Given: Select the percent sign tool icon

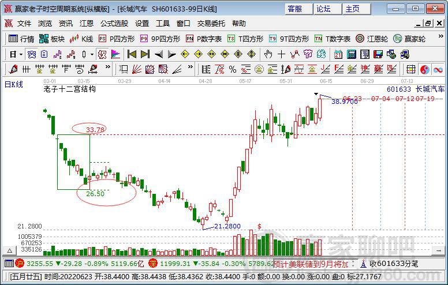Looking at the screenshot, I should [x=233, y=69].
